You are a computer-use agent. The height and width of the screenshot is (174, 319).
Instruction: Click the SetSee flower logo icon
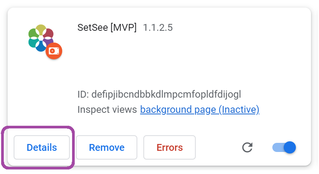41,38
